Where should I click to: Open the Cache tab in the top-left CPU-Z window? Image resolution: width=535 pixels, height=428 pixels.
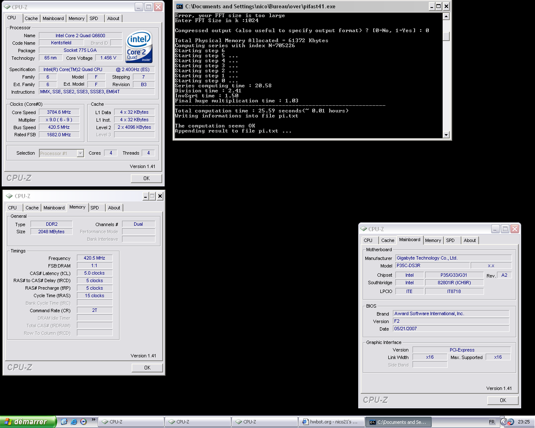point(31,18)
